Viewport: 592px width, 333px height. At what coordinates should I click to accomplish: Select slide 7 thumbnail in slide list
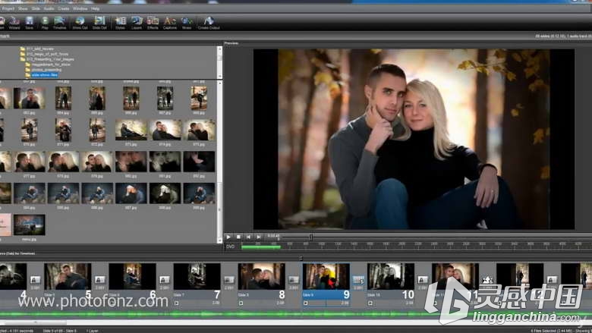click(197, 276)
